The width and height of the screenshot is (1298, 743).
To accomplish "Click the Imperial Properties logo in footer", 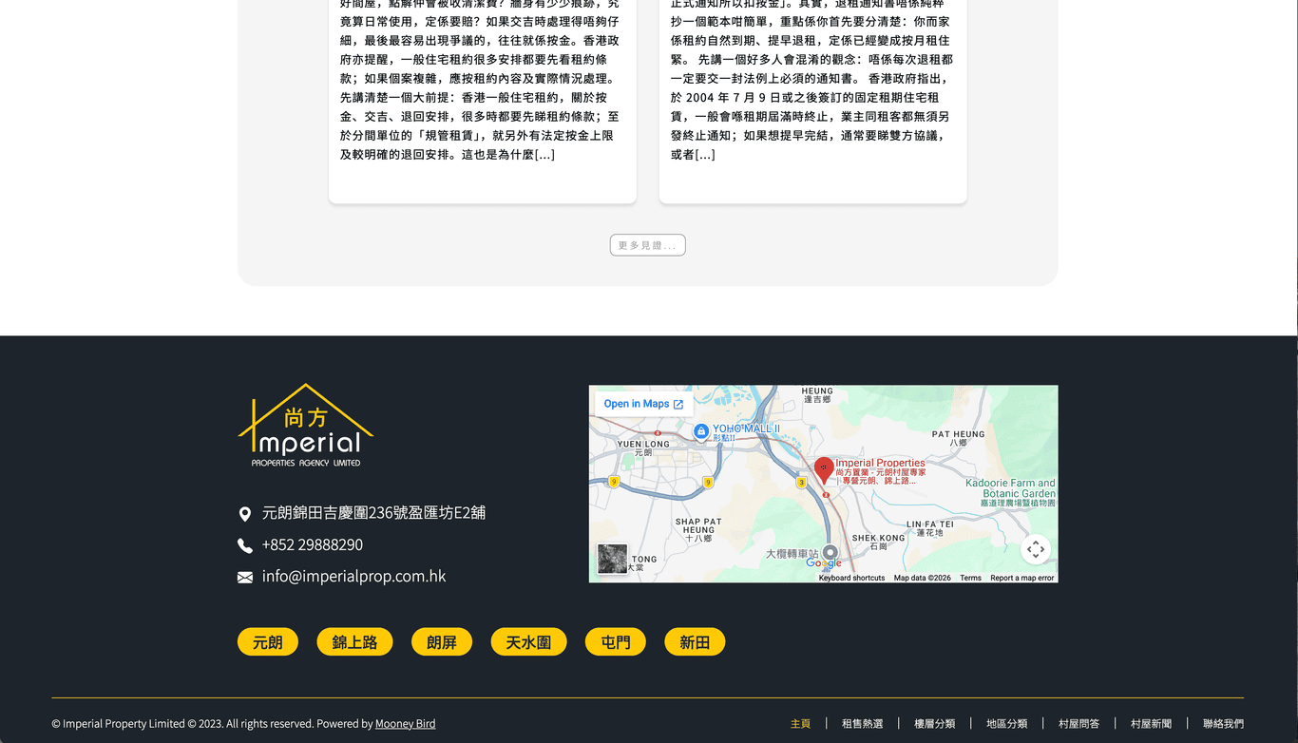I will [305, 426].
